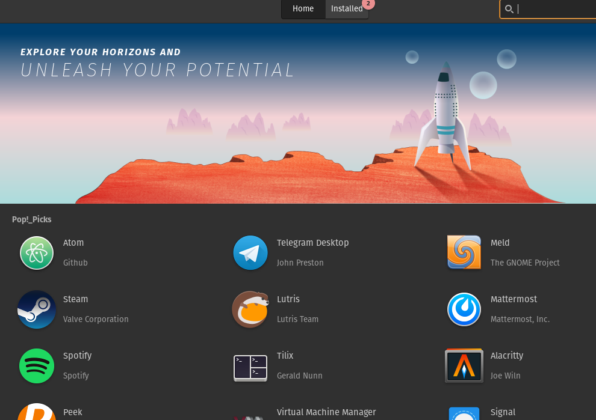Click the search magnifier icon
The width and height of the screenshot is (596, 420).
click(x=509, y=9)
